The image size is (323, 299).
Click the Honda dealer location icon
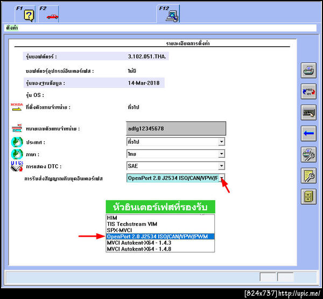[17, 107]
